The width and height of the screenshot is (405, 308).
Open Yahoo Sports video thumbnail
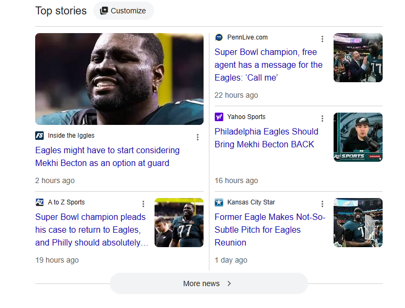pyautogui.click(x=358, y=137)
